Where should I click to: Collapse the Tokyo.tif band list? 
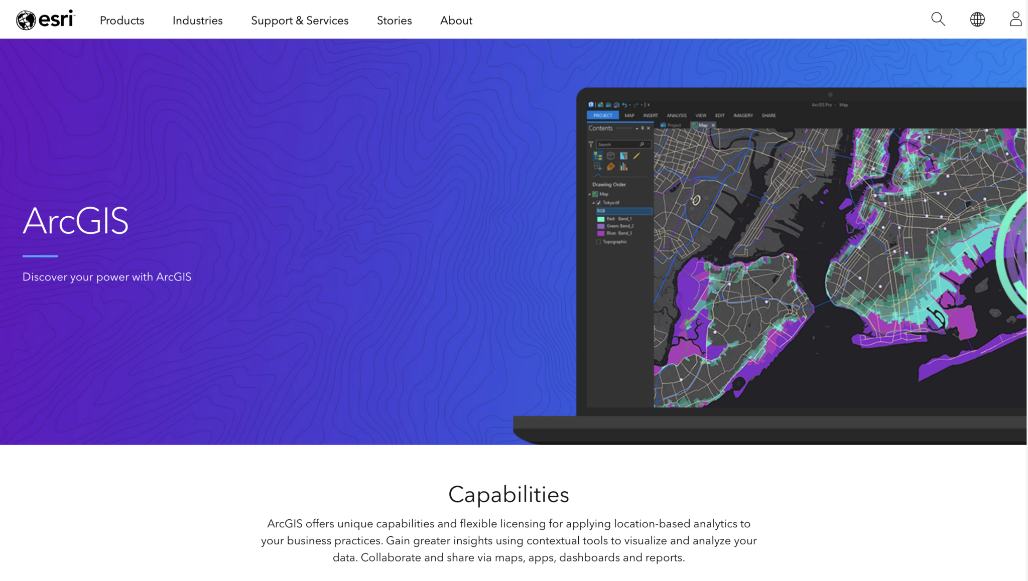[594, 202]
